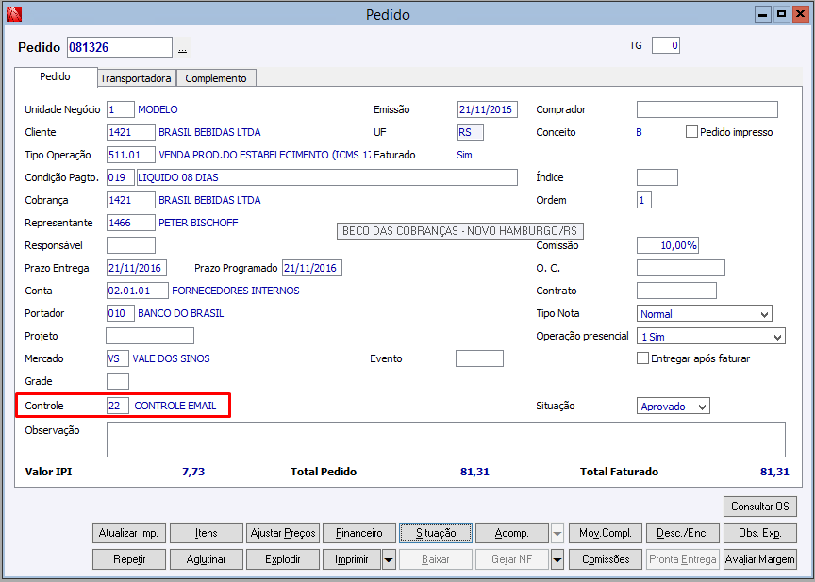The width and height of the screenshot is (815, 582).
Task: Click the empty Evento field
Action: [x=479, y=358]
